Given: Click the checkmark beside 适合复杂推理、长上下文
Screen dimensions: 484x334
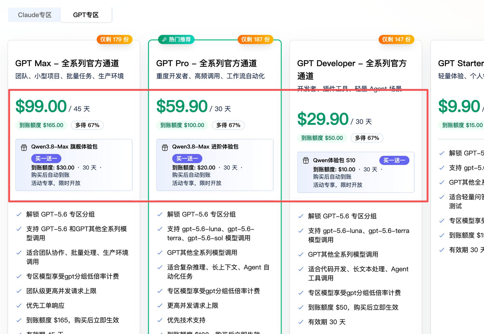Looking at the screenshot, I should [x=160, y=267].
